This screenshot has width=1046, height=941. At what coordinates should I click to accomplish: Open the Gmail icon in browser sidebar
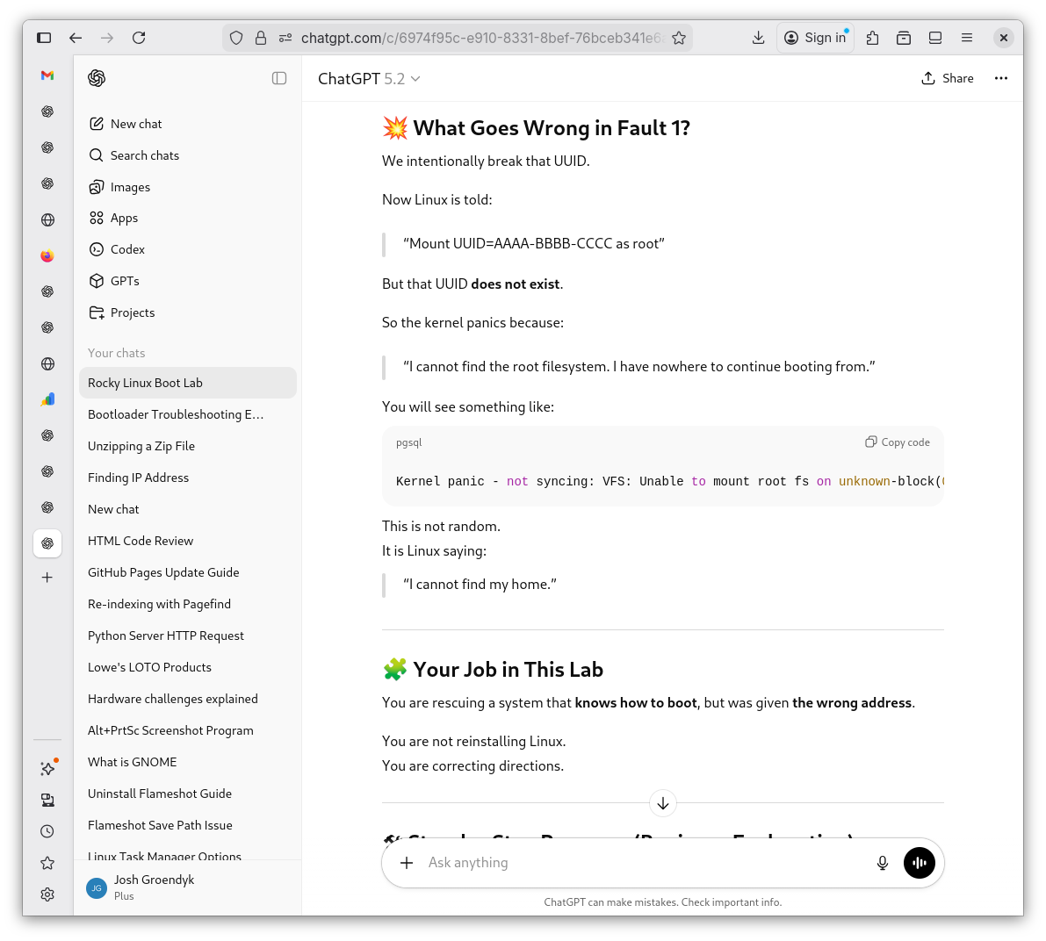point(47,75)
